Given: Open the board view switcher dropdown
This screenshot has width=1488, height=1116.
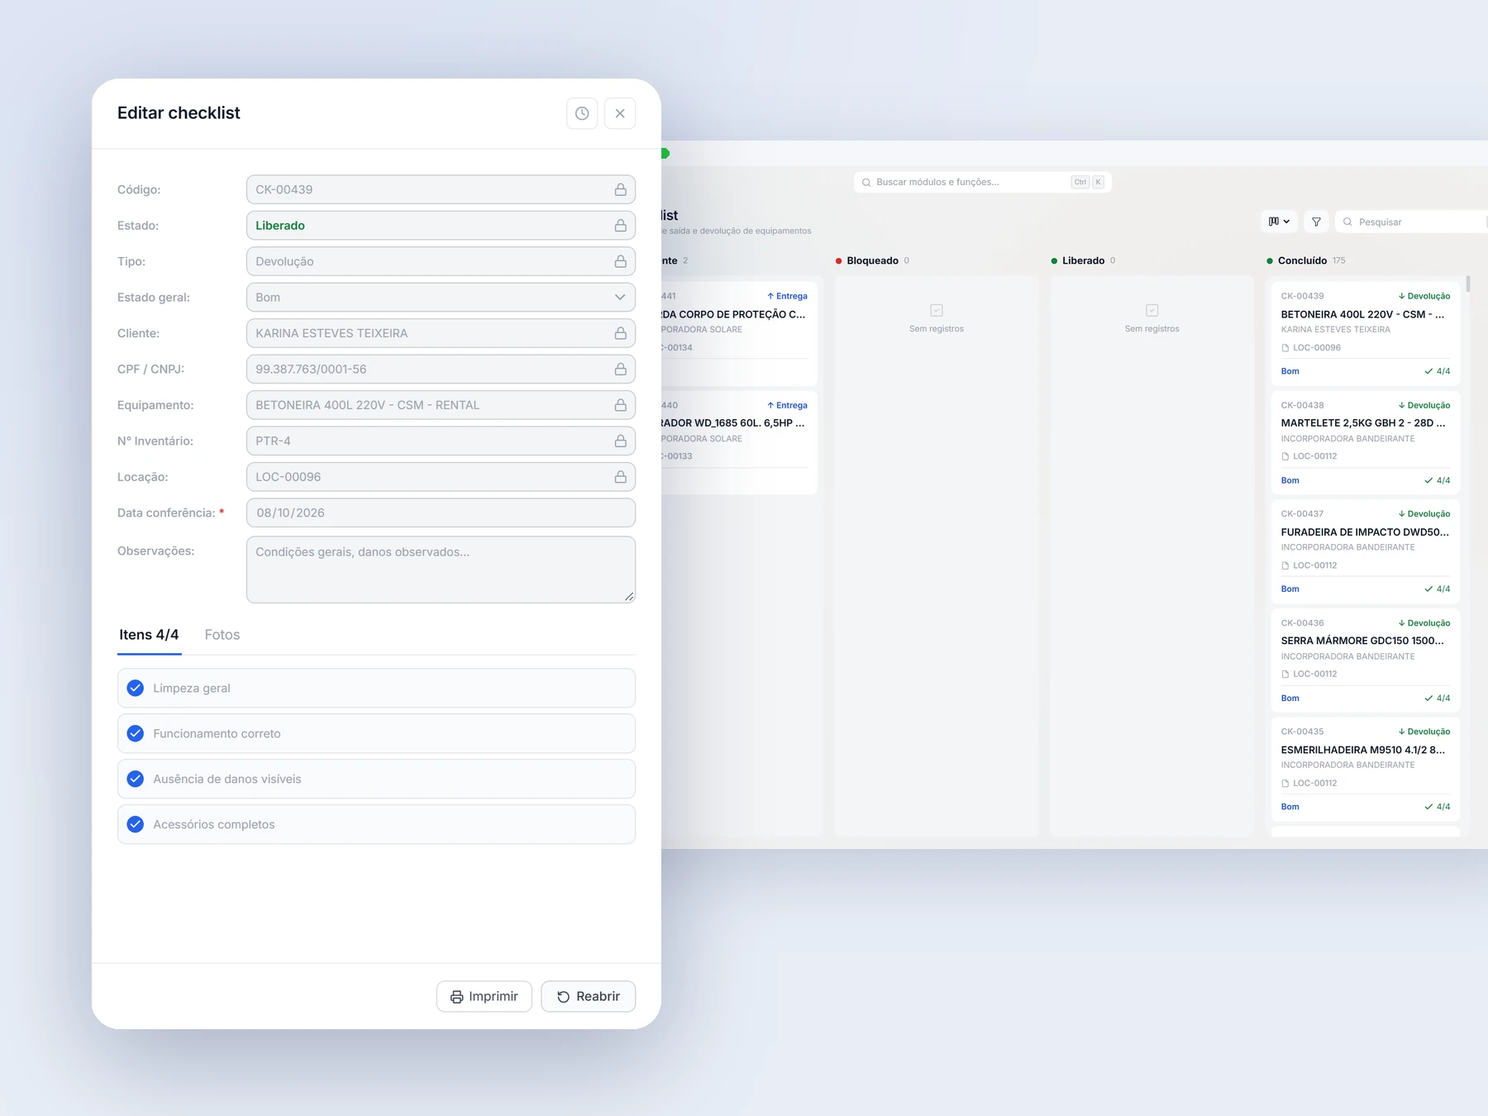Looking at the screenshot, I should coord(1279,222).
